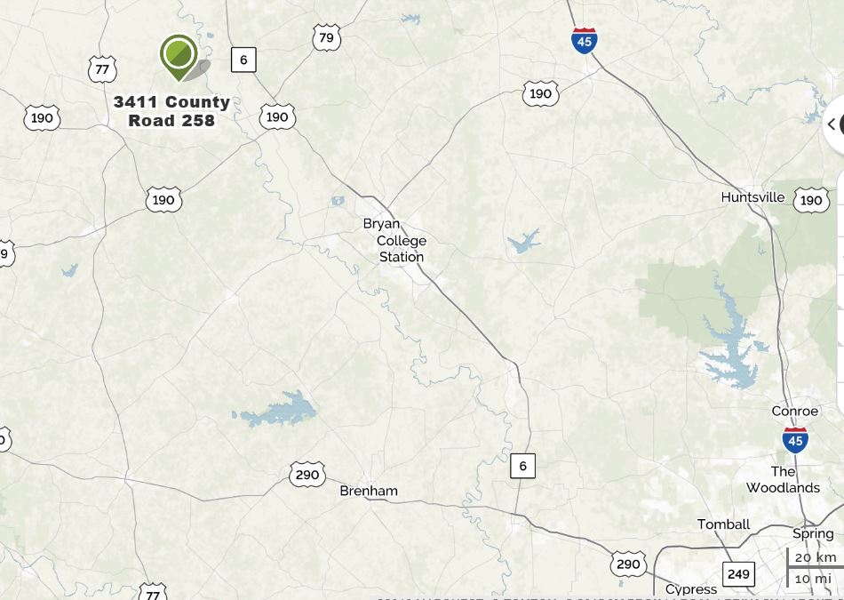This screenshot has height=600, width=844.
Task: Click Highway 6 shield beside the green pin
Action: (243, 60)
